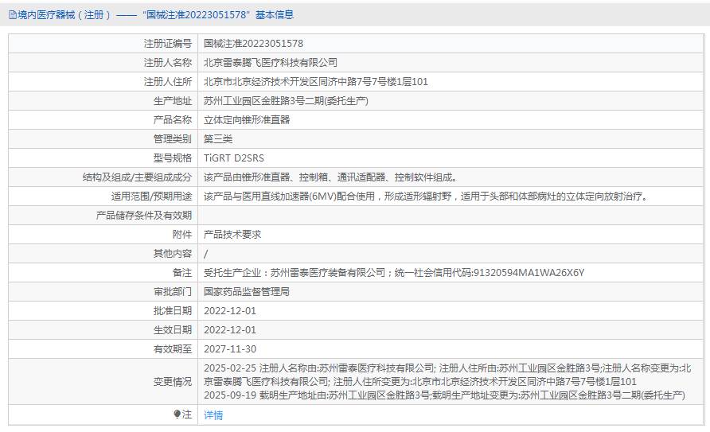Click the 备注 row label
This screenshot has width=710, height=432.
(182, 272)
